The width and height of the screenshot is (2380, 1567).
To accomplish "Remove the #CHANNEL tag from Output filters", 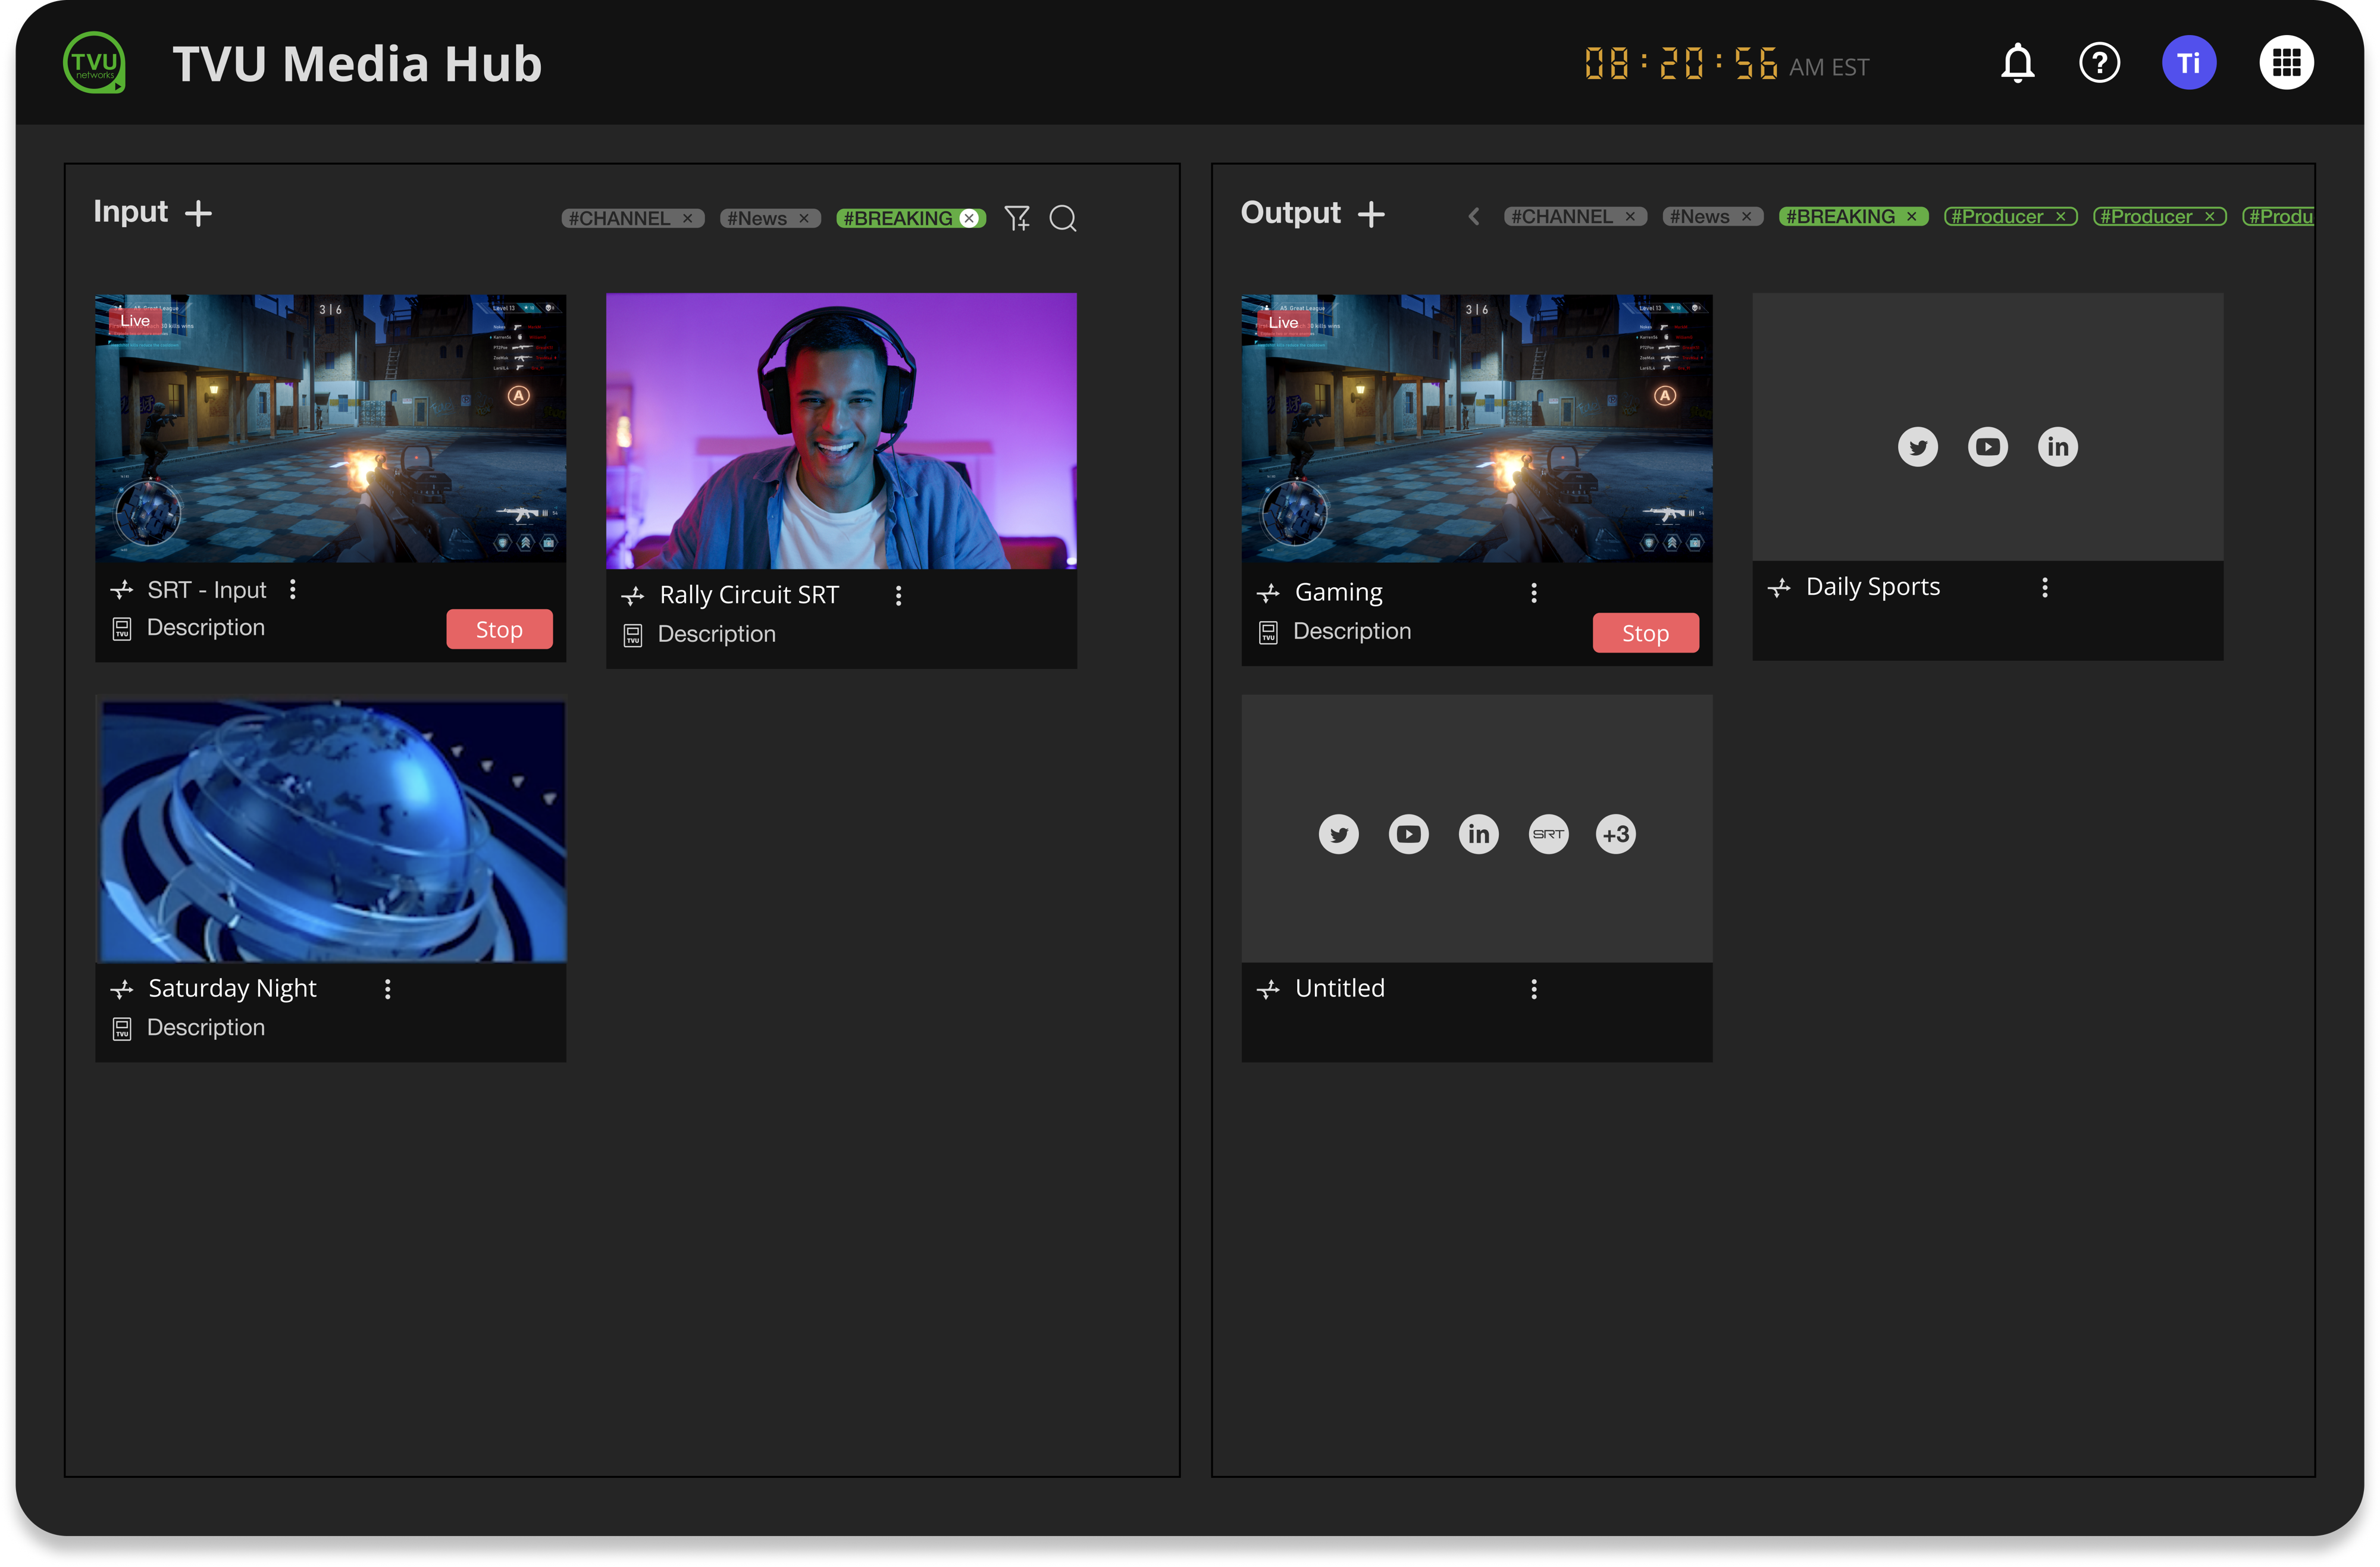I will (1630, 216).
